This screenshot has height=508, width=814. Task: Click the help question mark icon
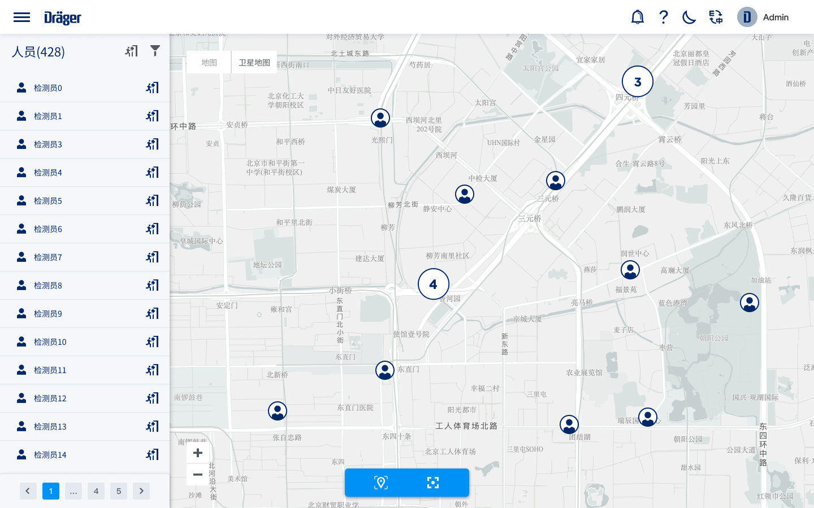(664, 17)
